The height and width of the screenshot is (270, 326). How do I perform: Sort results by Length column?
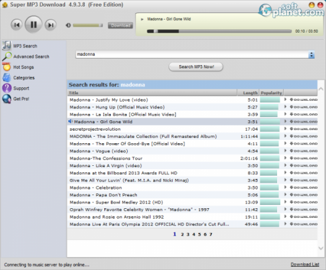point(248,93)
